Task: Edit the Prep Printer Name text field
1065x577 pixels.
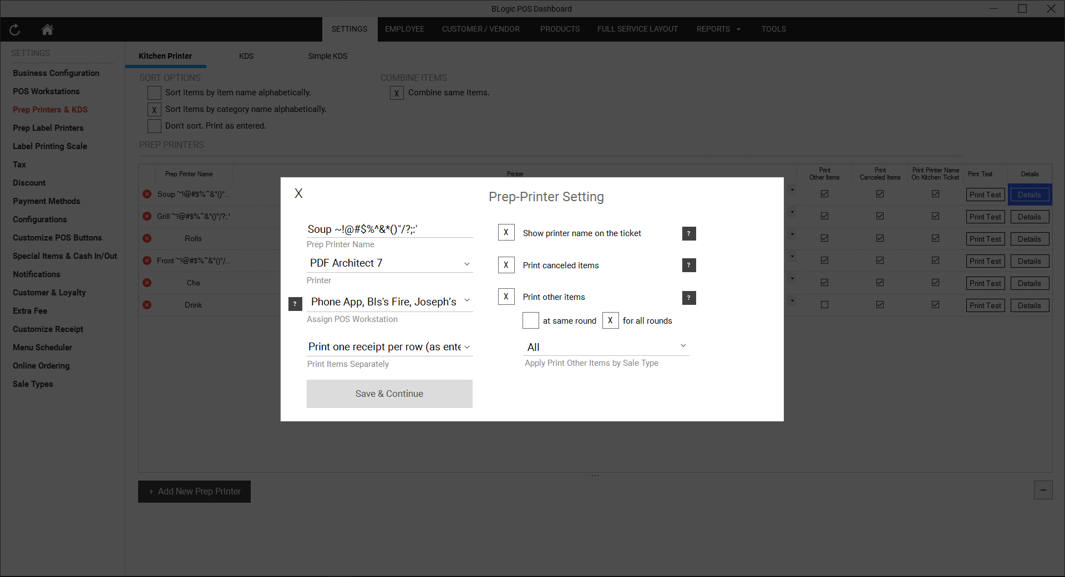Action: [x=388, y=229]
